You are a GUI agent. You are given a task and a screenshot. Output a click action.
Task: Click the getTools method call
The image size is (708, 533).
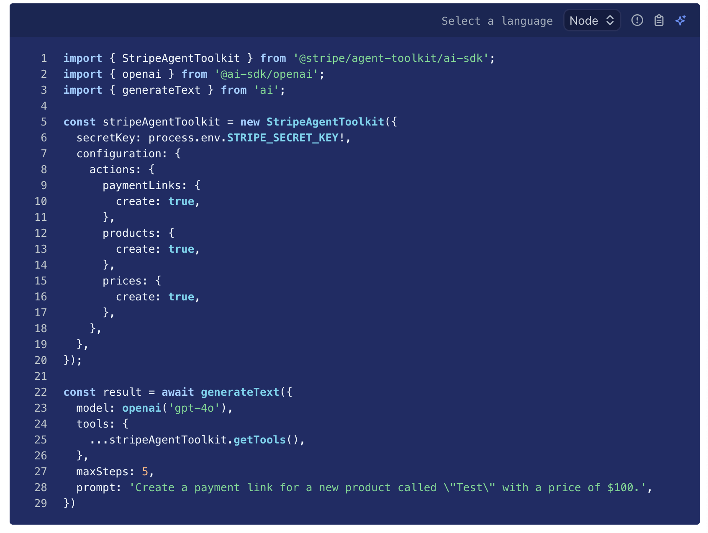point(259,440)
